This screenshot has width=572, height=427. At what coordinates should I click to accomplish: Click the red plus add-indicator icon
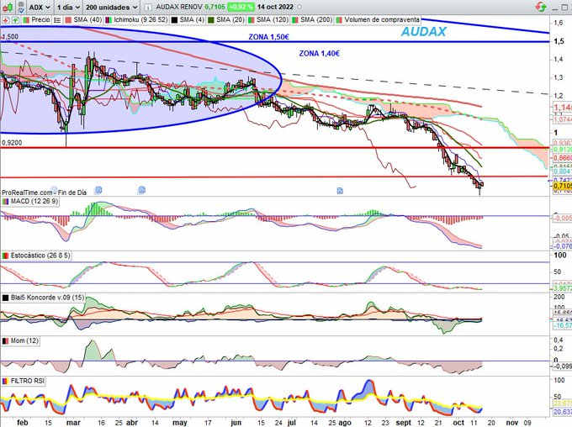(x=6, y=20)
